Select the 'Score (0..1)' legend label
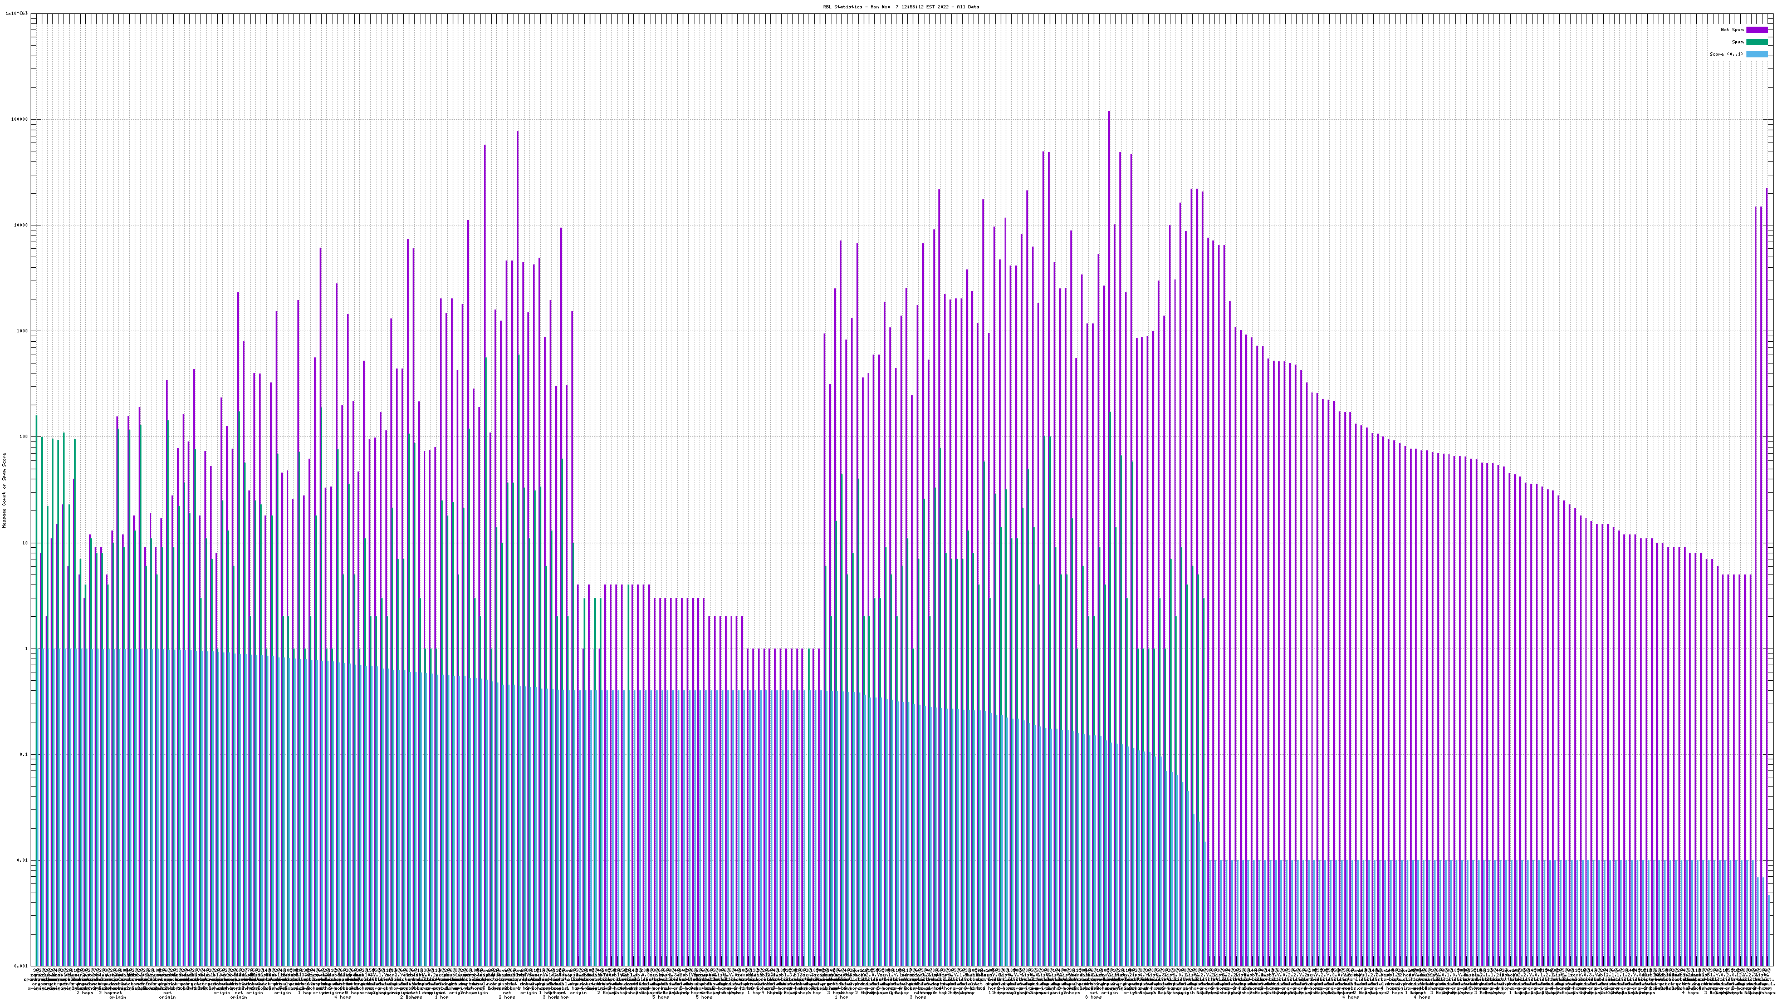The image size is (1782, 1002). (1725, 54)
